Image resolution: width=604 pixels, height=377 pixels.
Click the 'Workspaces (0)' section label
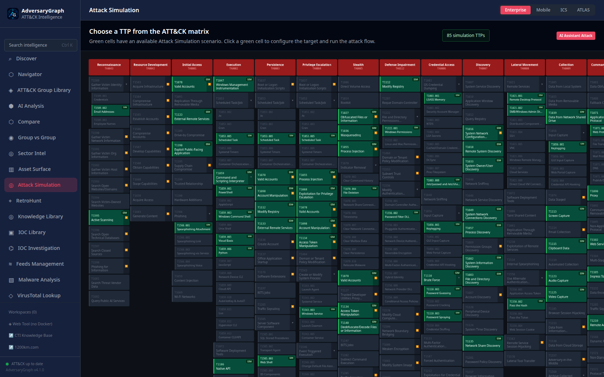[x=23, y=312]
